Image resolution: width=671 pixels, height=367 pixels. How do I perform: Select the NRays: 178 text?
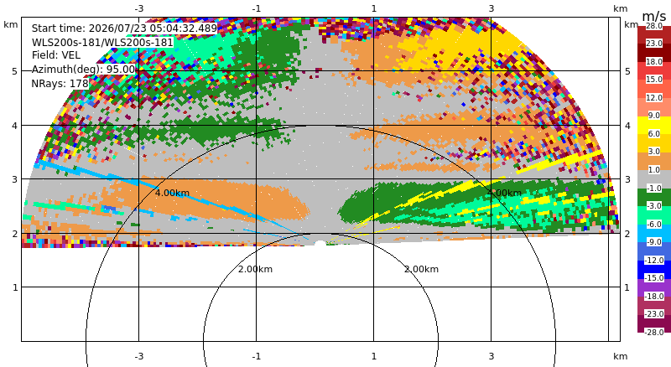click(x=60, y=84)
